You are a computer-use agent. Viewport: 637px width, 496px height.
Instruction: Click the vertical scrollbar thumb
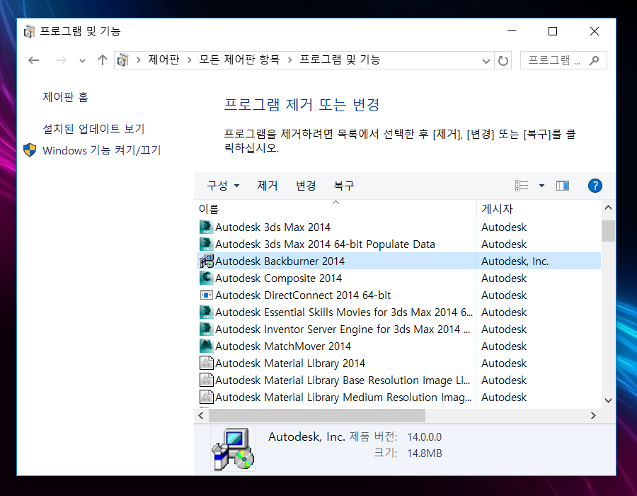click(608, 231)
